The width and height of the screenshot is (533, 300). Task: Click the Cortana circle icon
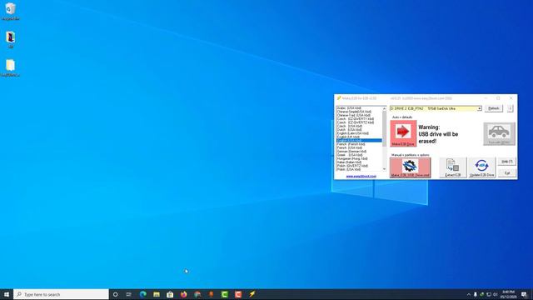pyautogui.click(x=115, y=294)
